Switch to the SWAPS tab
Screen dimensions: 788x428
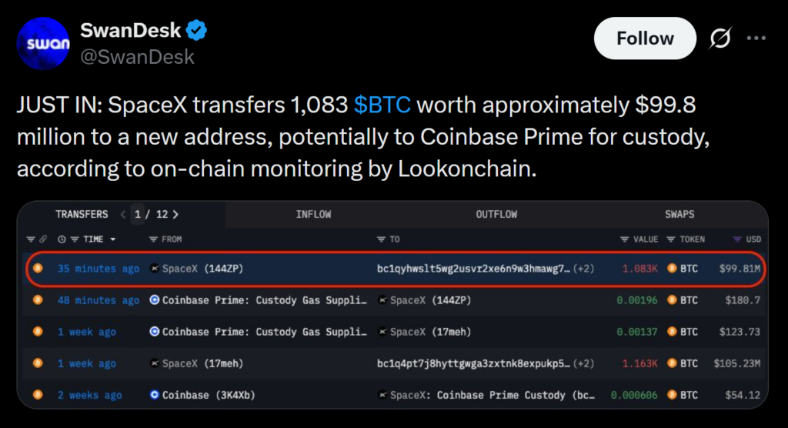[679, 214]
